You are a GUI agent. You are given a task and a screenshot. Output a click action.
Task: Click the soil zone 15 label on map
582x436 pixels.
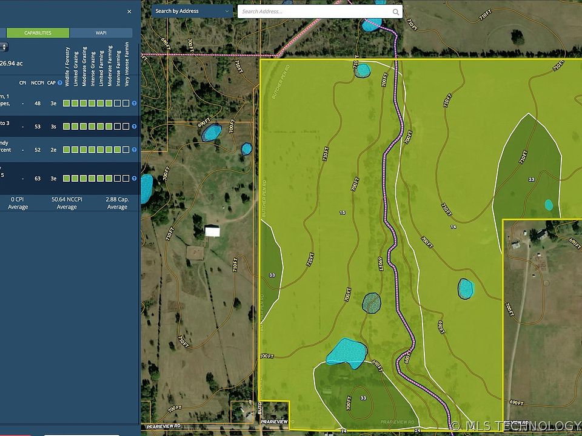(342, 213)
